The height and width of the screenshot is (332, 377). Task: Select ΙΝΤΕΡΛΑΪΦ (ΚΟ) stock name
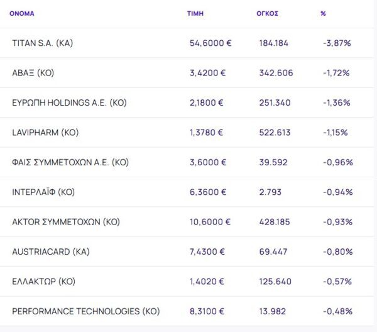click(43, 192)
